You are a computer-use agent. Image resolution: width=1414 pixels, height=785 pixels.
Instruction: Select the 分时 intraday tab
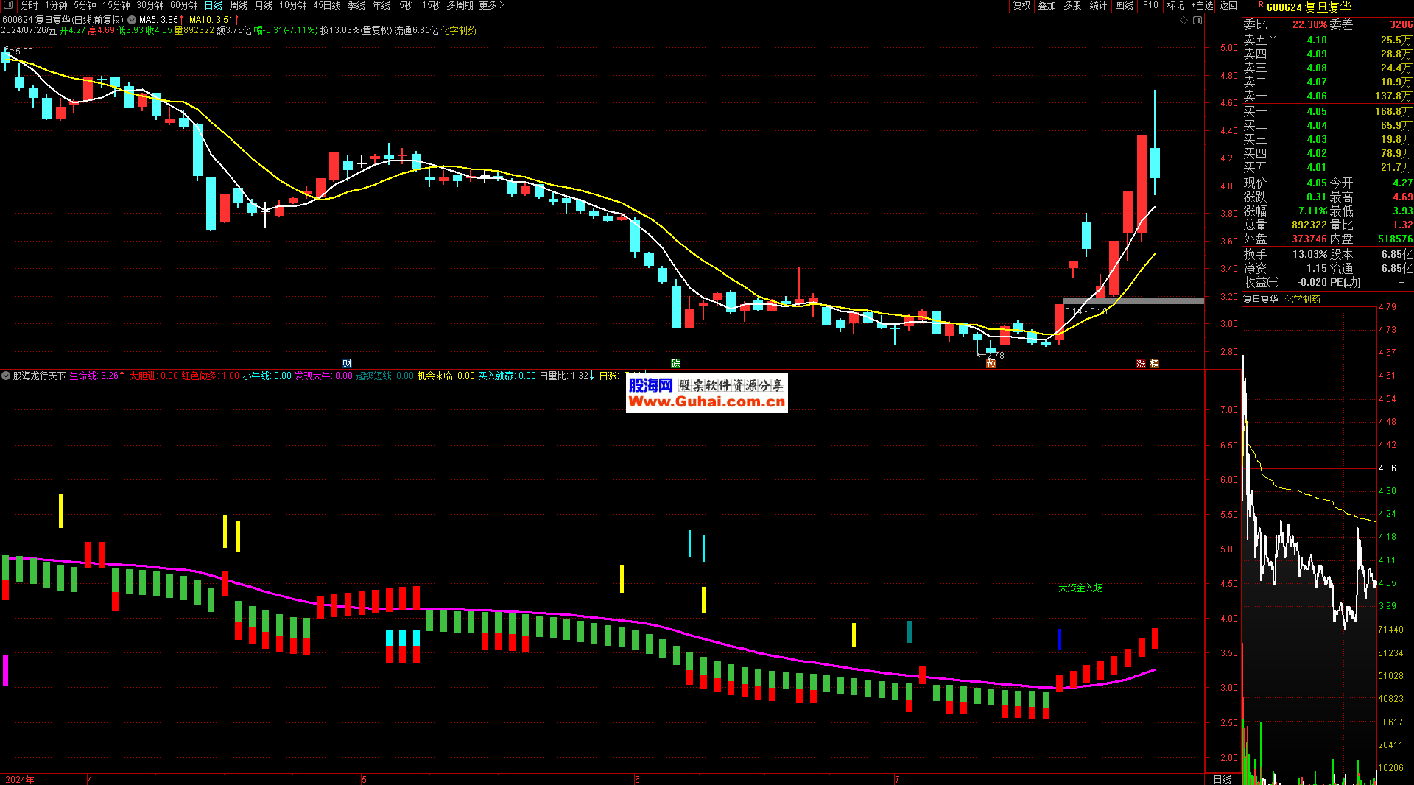pos(29,5)
